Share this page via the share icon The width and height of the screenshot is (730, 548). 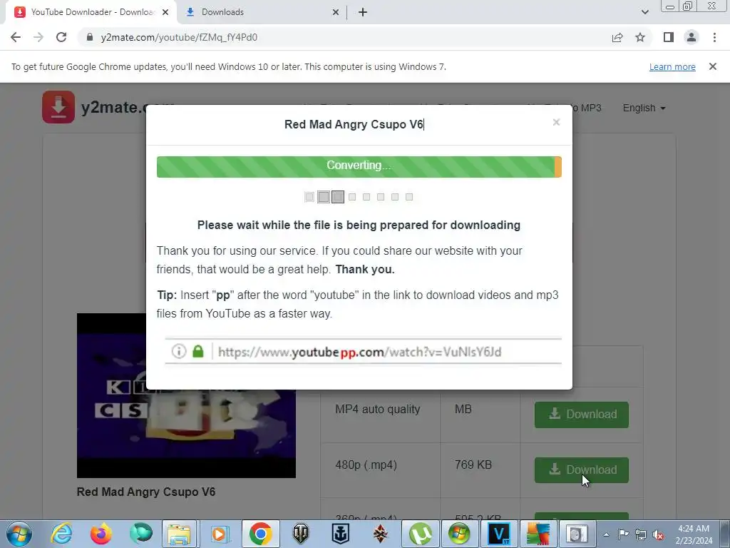pyautogui.click(x=617, y=37)
